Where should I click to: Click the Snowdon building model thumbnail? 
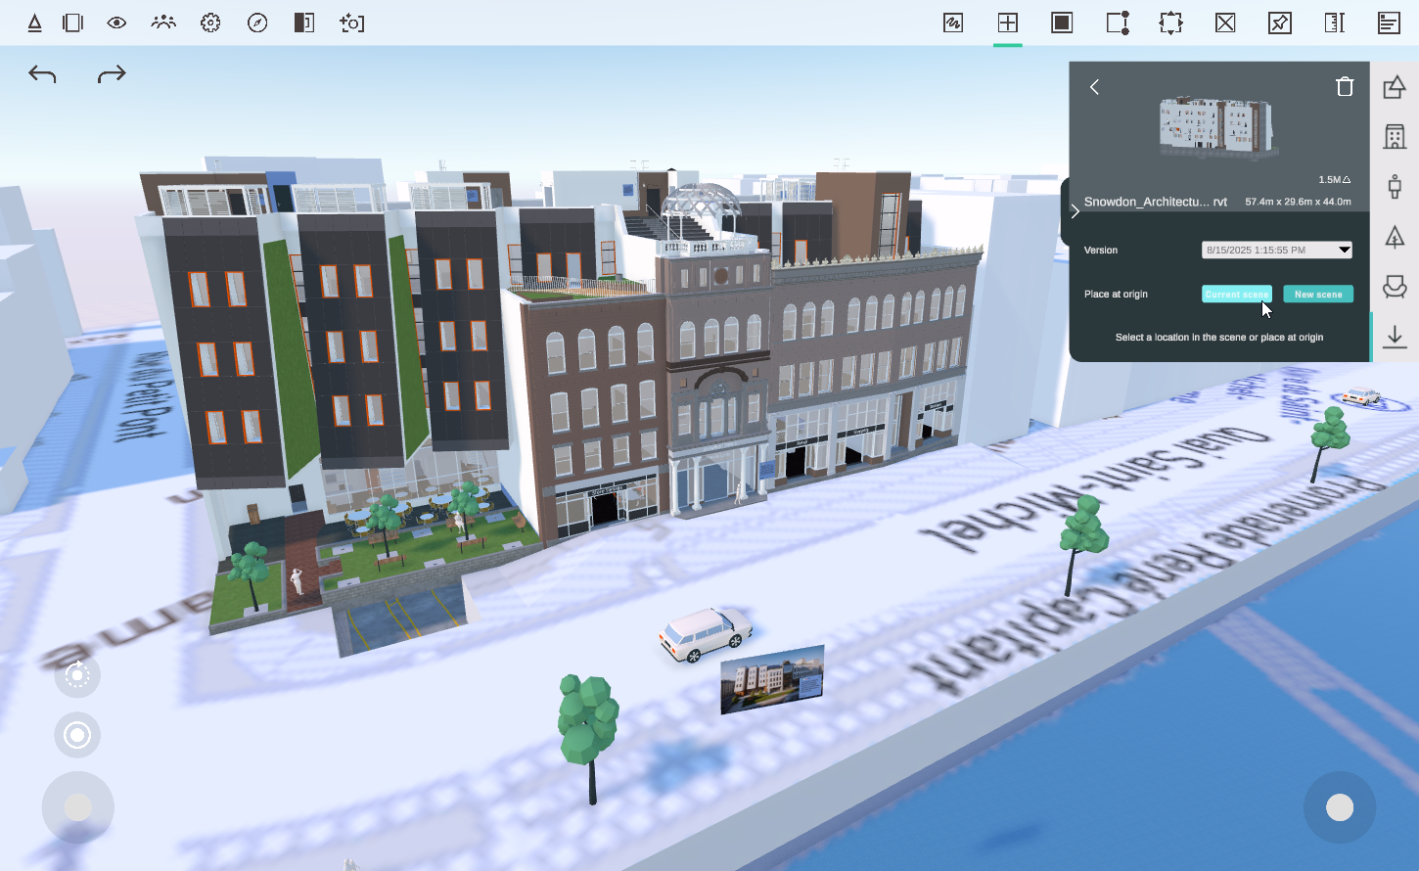pos(1218,127)
